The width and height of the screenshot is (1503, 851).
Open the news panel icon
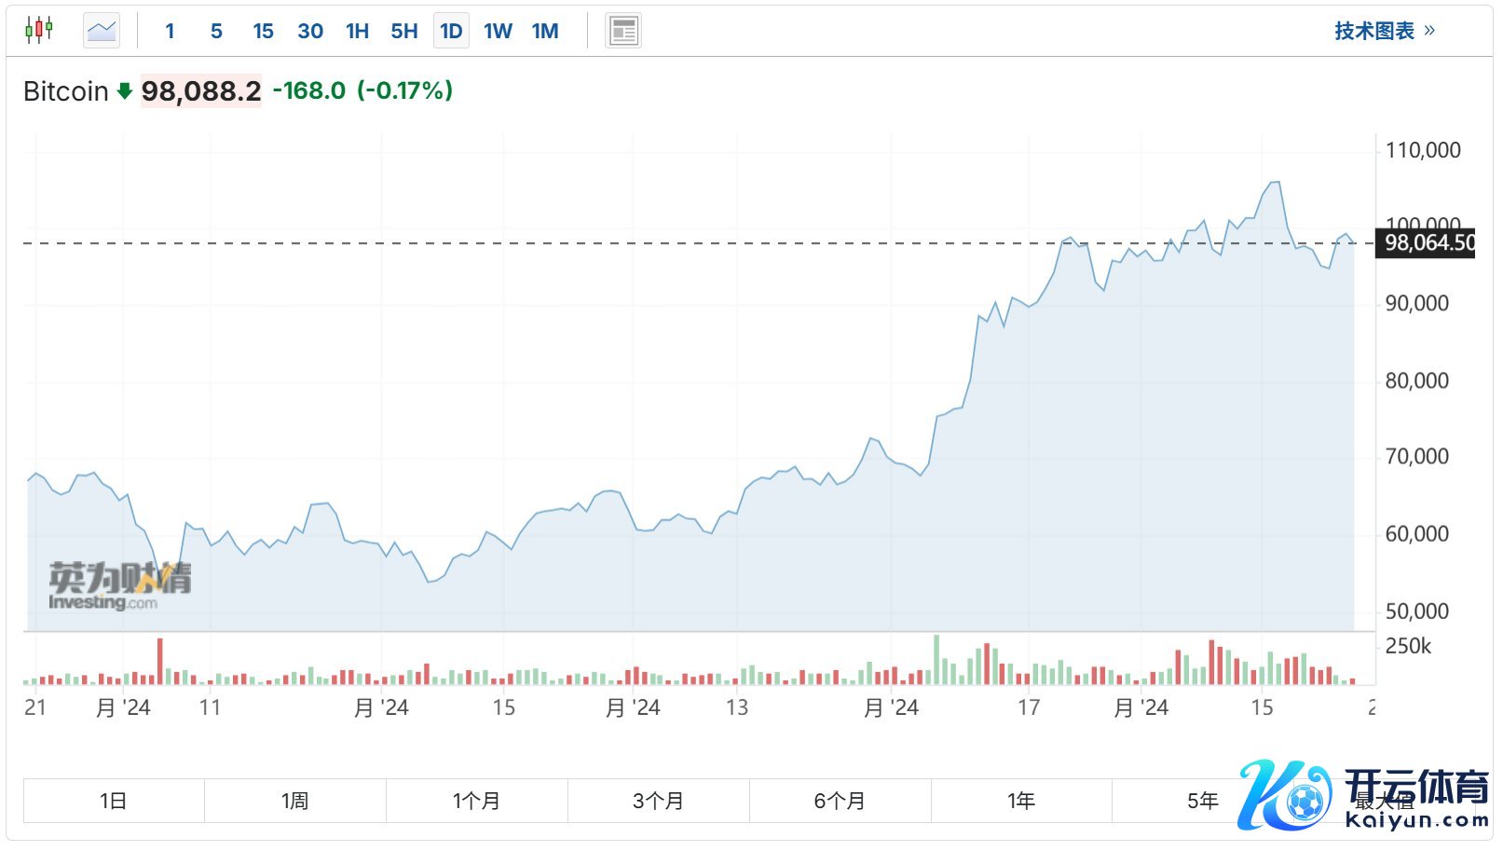(622, 31)
